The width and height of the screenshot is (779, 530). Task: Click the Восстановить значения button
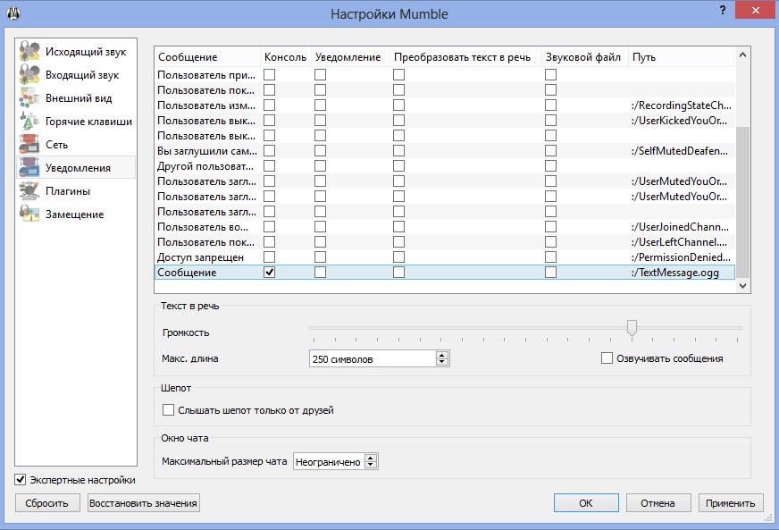point(143,503)
